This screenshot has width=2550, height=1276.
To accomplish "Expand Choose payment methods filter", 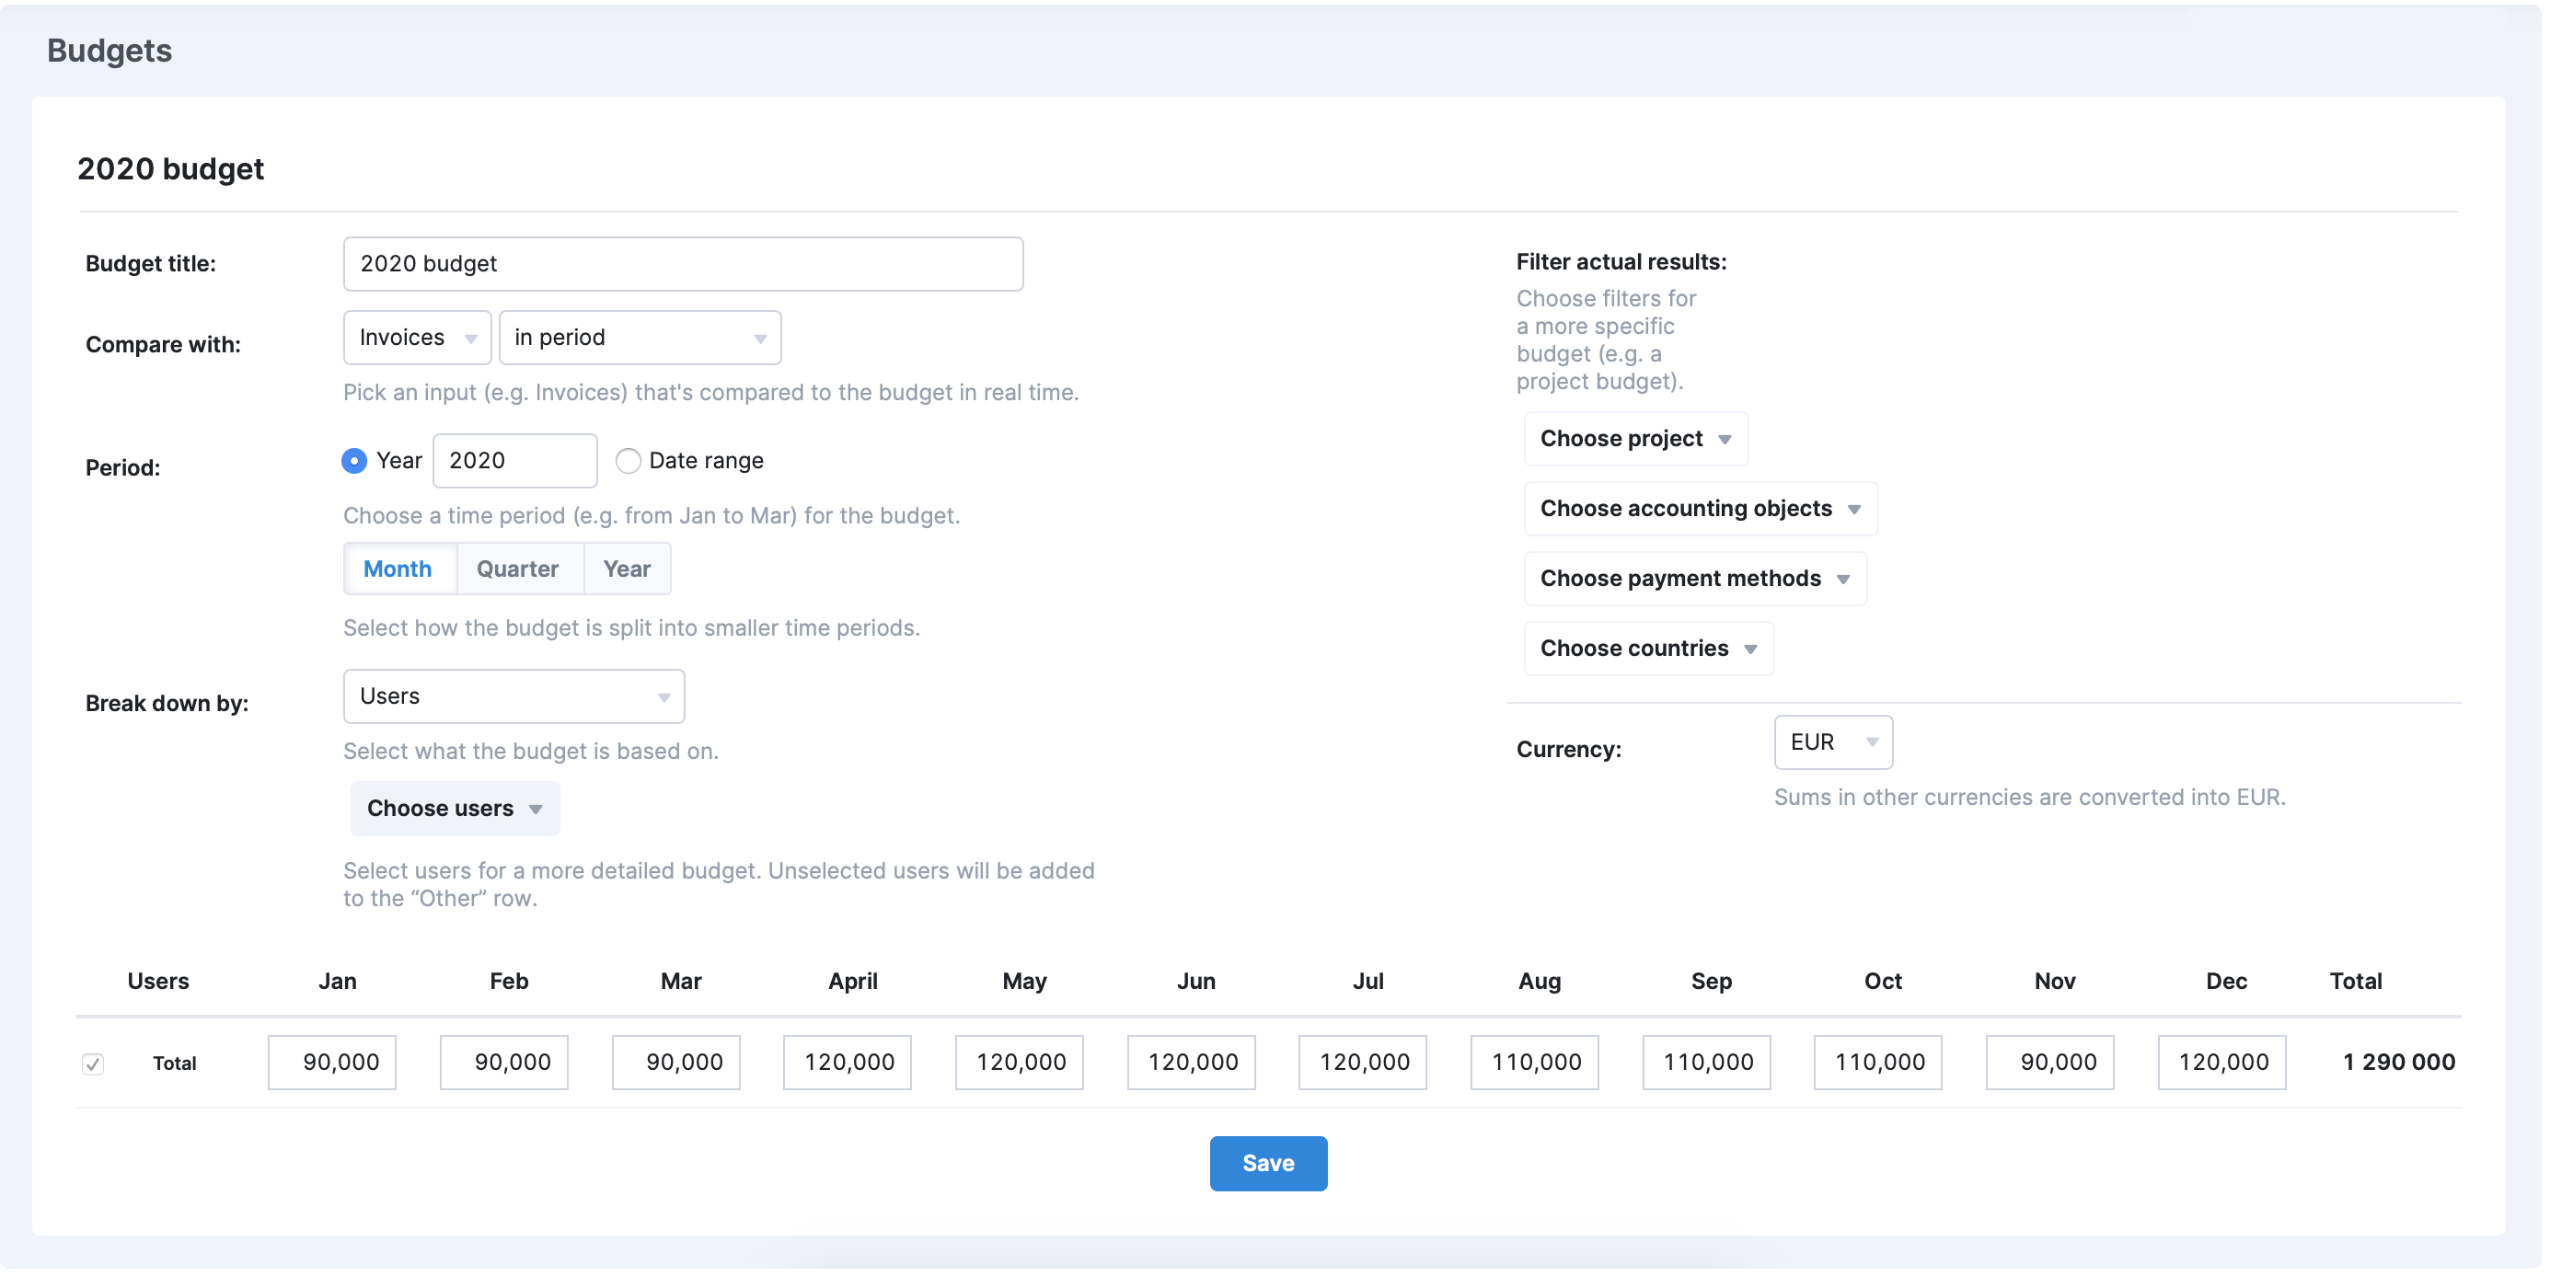I will tap(1695, 578).
